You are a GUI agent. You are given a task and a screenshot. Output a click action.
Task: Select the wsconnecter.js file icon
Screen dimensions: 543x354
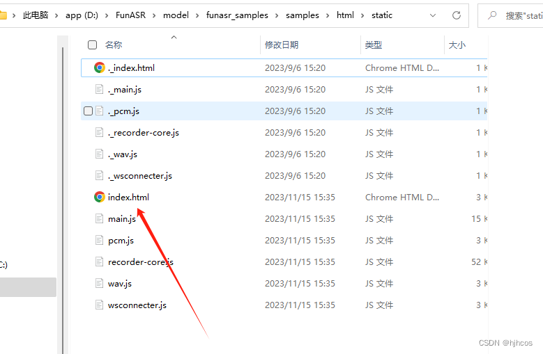click(100, 305)
